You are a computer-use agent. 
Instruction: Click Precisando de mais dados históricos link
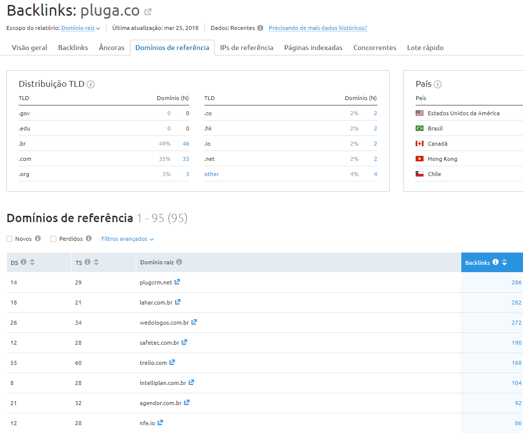point(318,28)
